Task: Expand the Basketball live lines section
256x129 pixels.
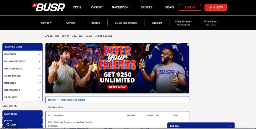Action: [x=22, y=114]
